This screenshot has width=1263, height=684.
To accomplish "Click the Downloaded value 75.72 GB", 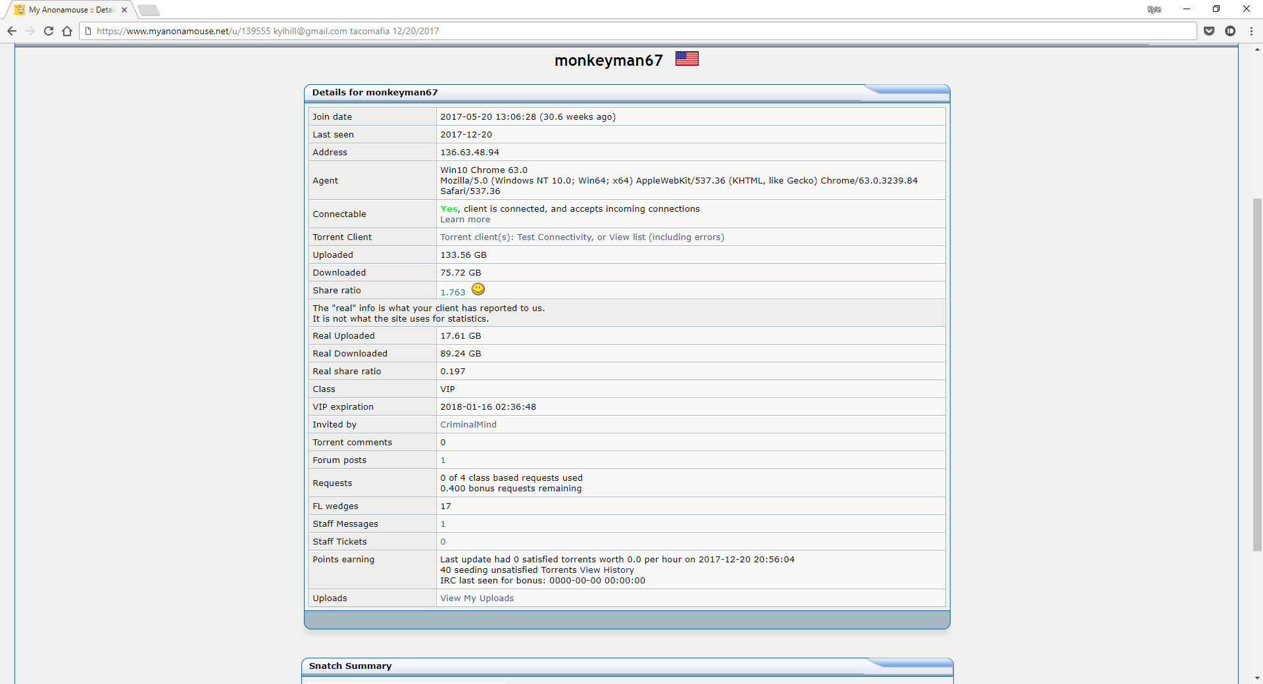I will pyautogui.click(x=460, y=273).
